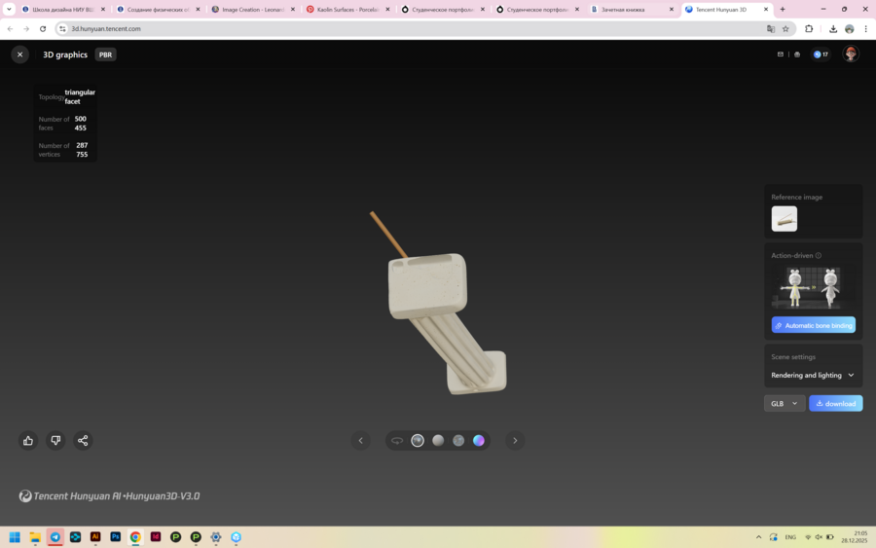Go to the next model with right arrow
This screenshot has width=876, height=548.
(x=515, y=441)
